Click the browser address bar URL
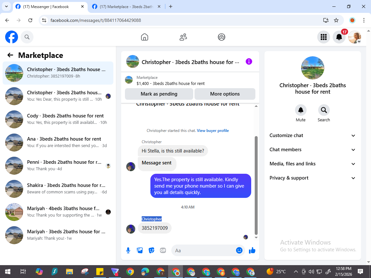The image size is (371, 278). [96, 20]
